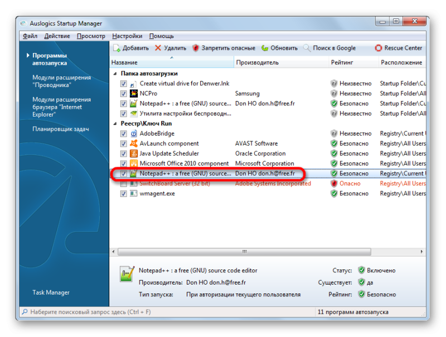Click the AvLaunch component avast icon
Screen dimensions: 446x337
[133, 143]
